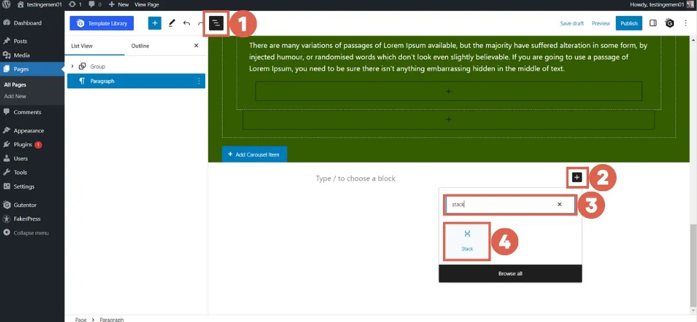Add block in the outer carousel appender
697x322 pixels.
click(449, 120)
